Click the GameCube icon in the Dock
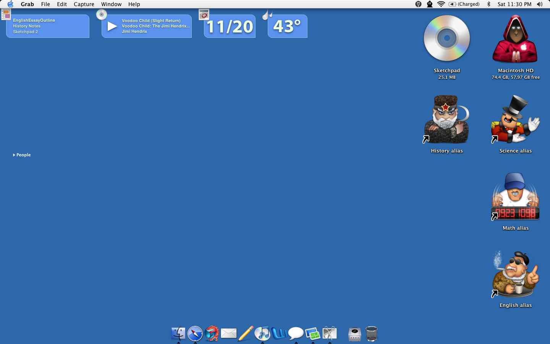This screenshot has width=550, height=344. coord(355,334)
